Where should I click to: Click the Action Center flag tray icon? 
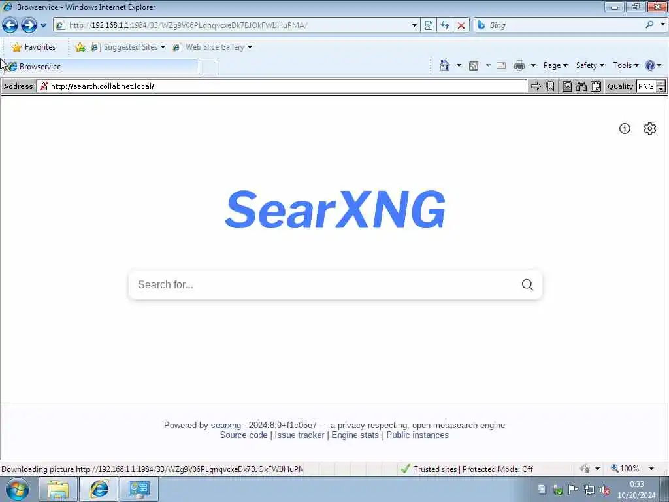point(574,490)
